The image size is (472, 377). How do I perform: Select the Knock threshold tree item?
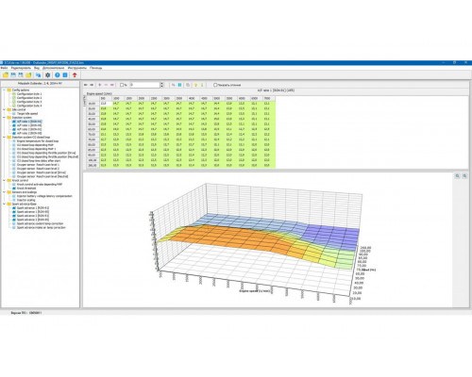click(26, 188)
